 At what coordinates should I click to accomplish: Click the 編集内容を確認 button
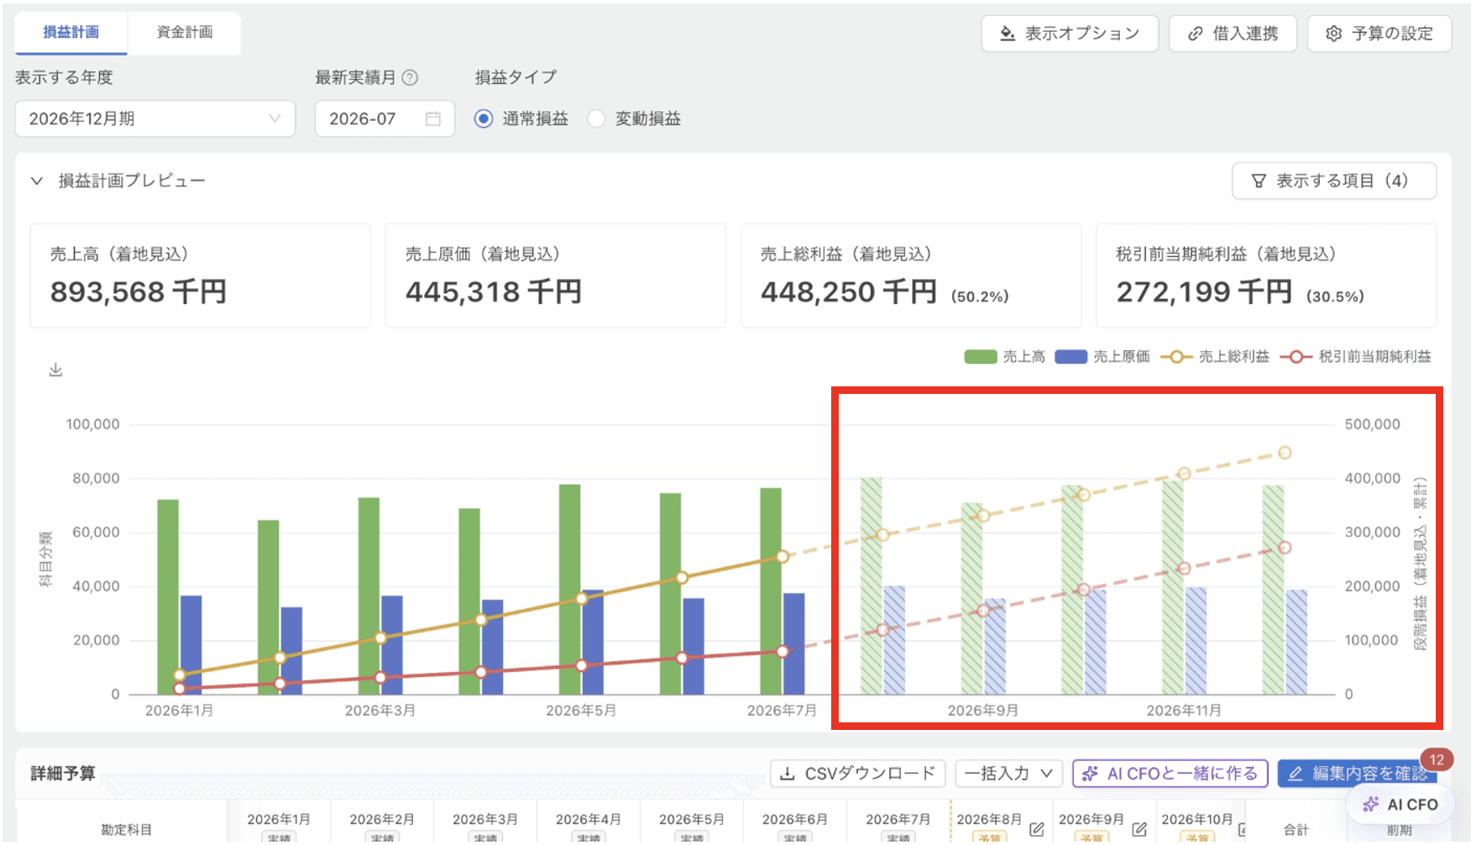1357,774
